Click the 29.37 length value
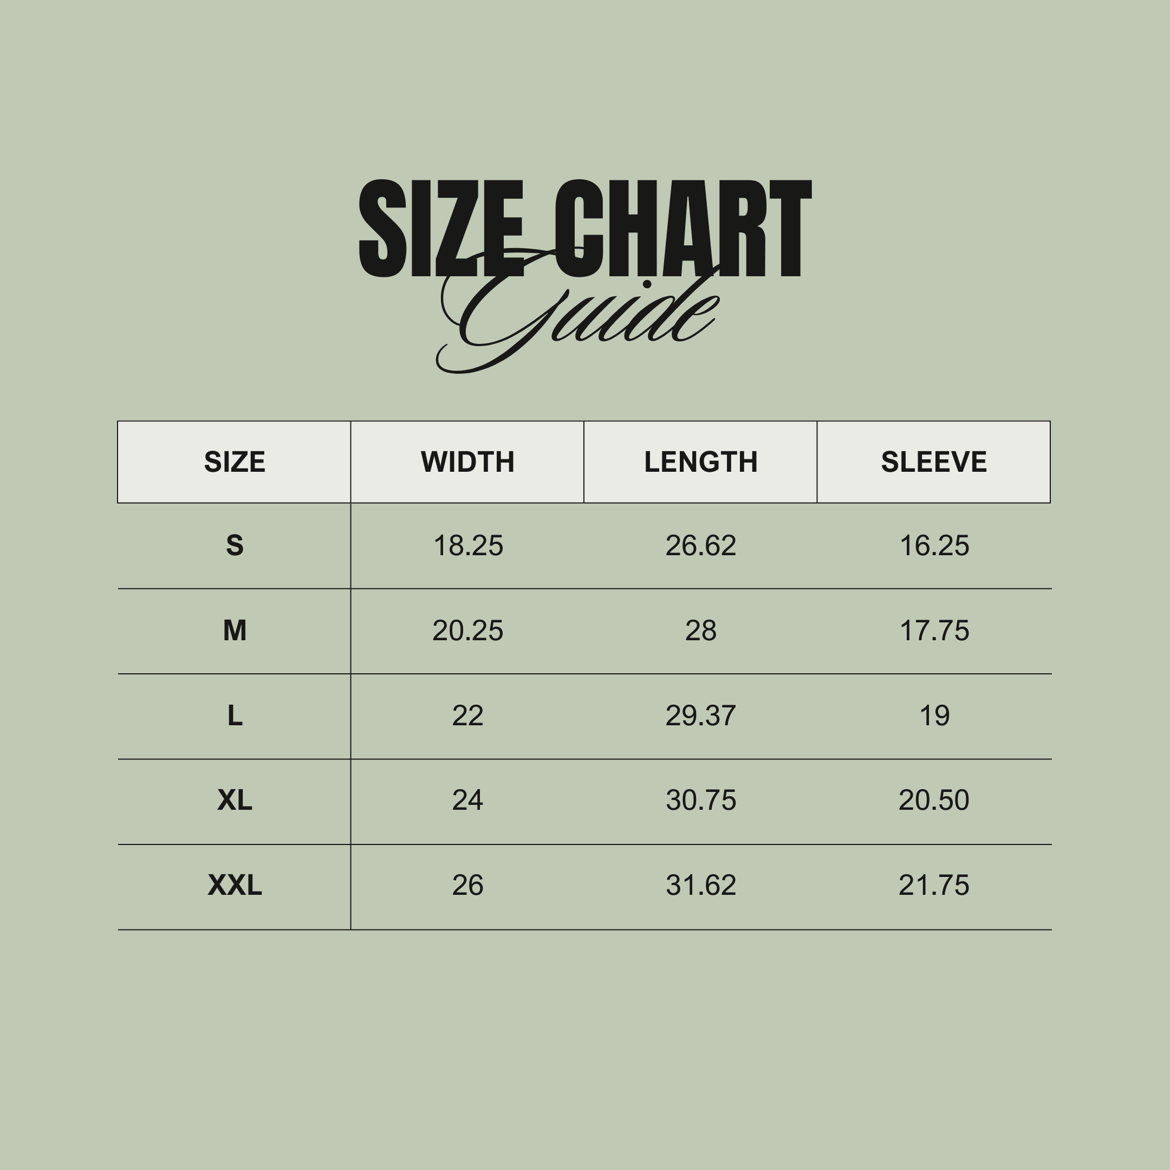This screenshot has width=1170, height=1170. pos(701,716)
